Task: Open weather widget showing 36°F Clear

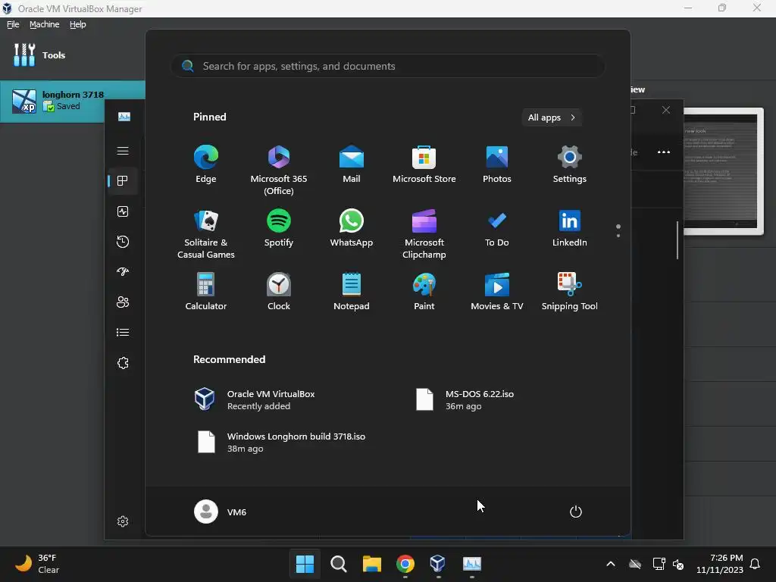Action: 38,563
